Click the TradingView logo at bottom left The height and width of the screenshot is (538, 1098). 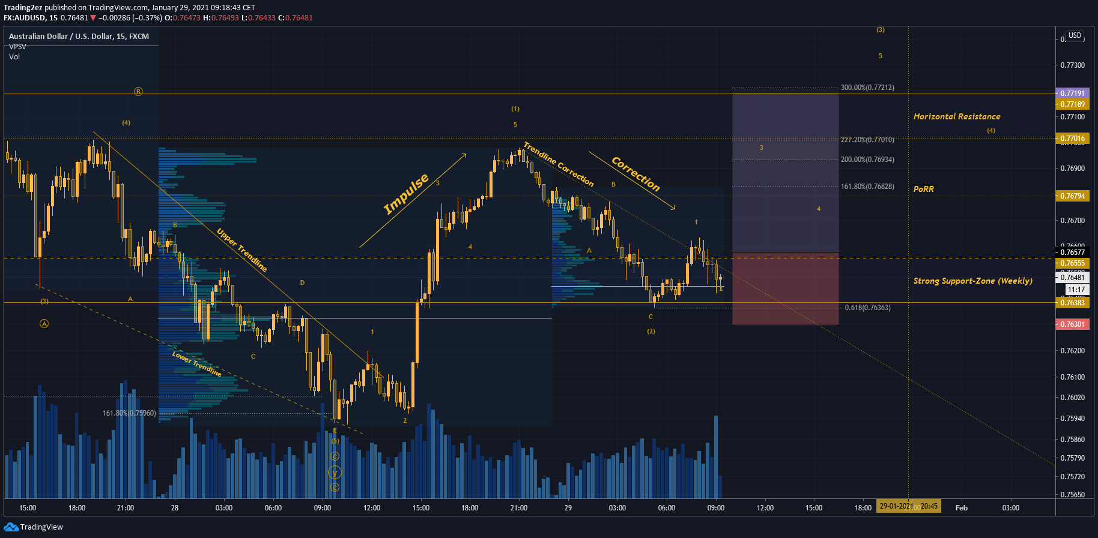click(x=33, y=527)
